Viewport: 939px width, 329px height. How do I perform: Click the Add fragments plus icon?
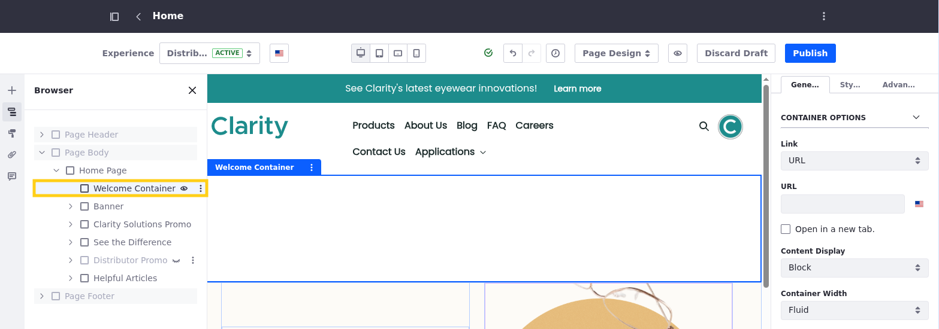point(11,90)
